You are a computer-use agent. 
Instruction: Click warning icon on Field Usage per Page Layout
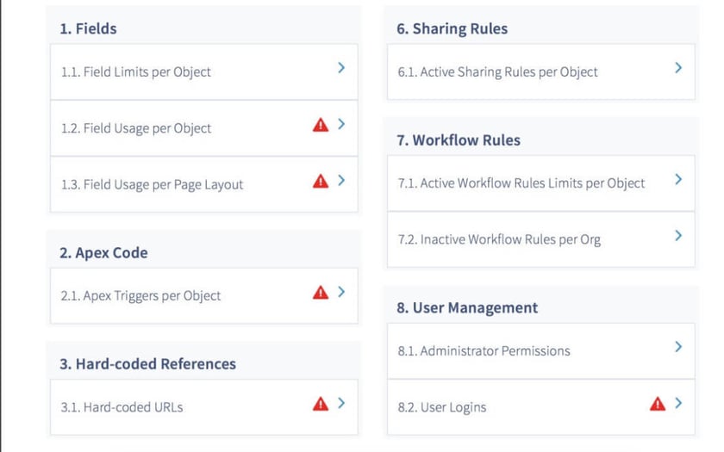tap(321, 182)
